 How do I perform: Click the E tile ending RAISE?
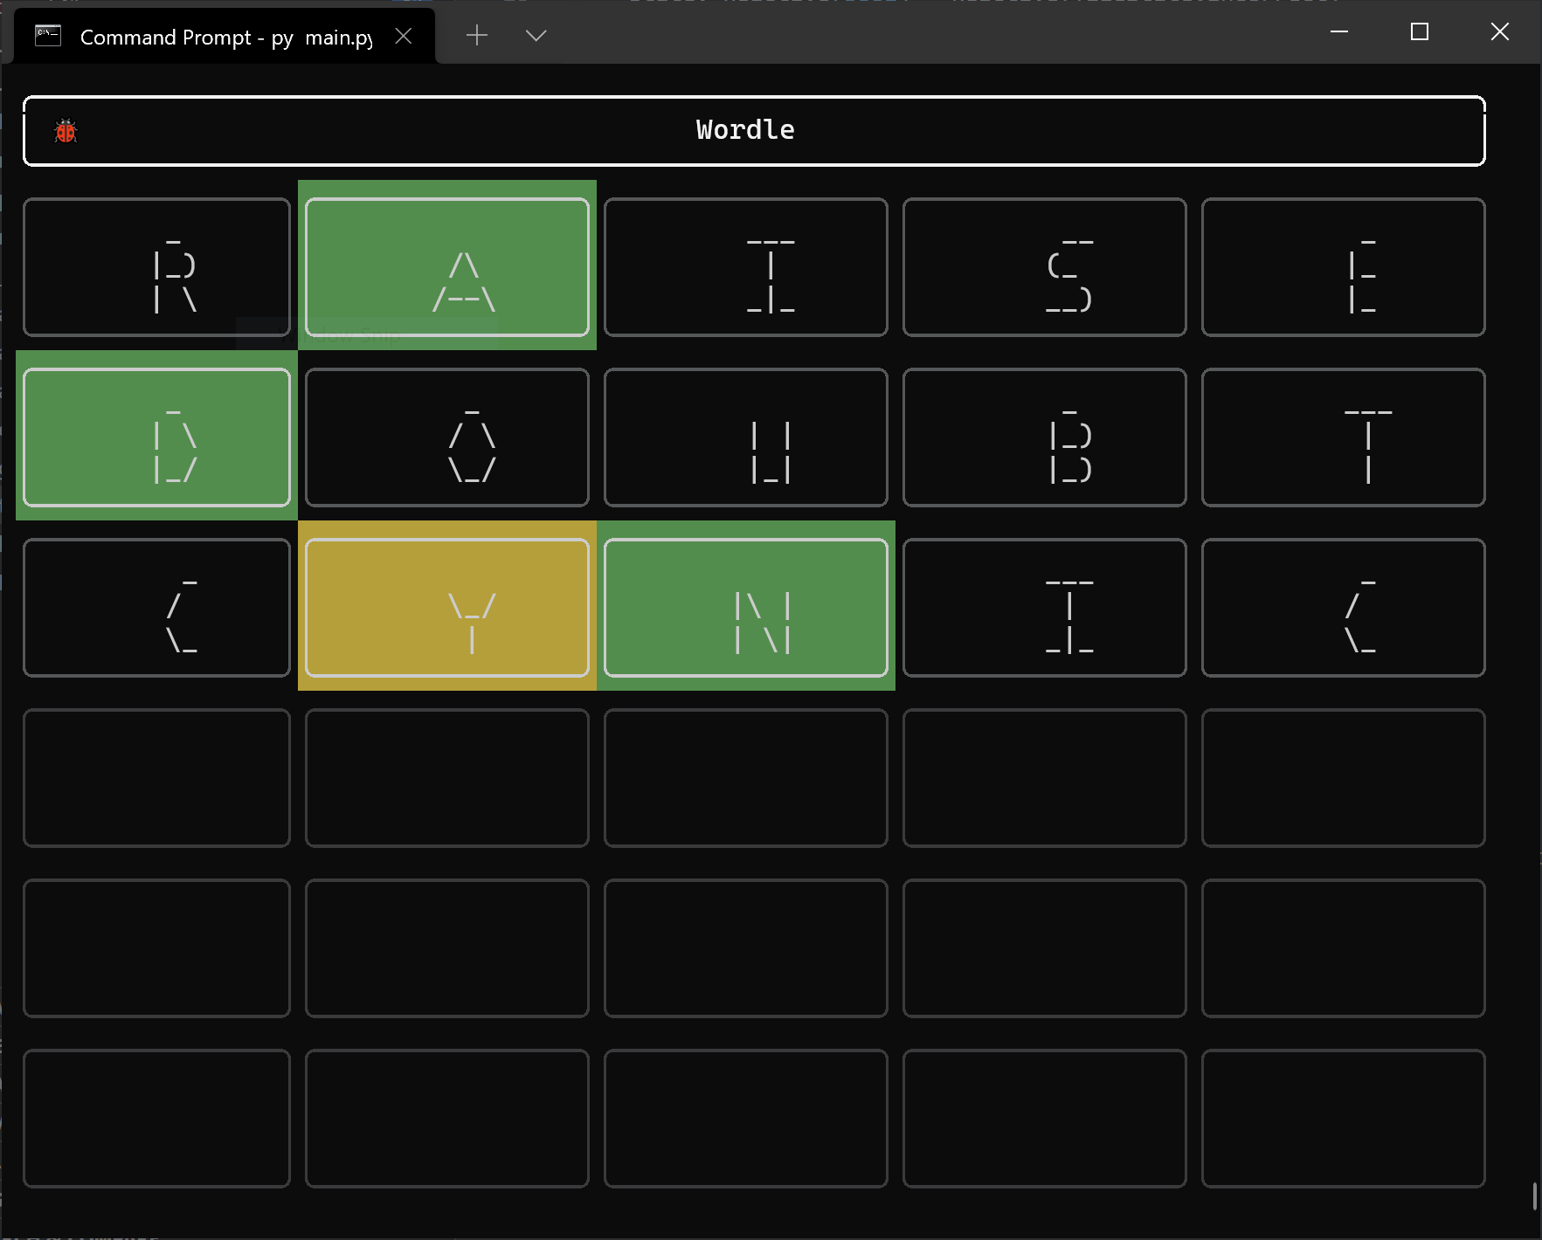pyautogui.click(x=1343, y=267)
